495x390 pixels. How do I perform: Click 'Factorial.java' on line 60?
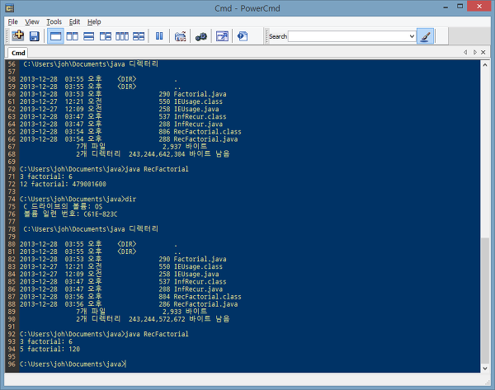200,94
